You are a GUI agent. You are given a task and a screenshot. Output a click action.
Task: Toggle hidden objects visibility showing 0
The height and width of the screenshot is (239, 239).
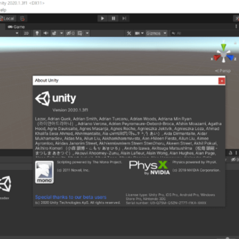(x=70, y=33)
